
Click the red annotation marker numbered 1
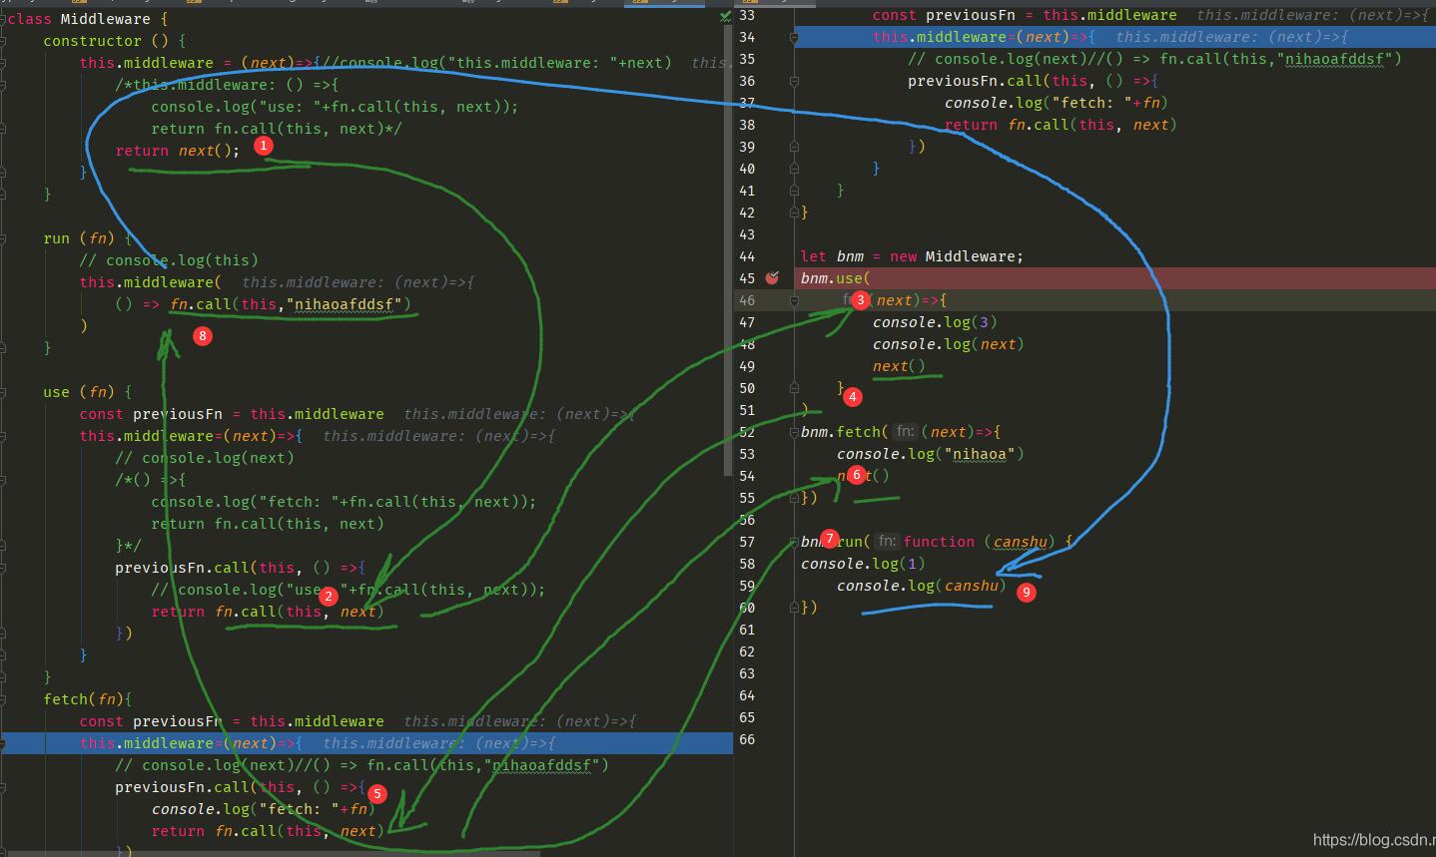[263, 146]
